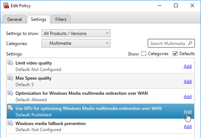The image size is (201, 138).
Task: Open the Settings to show dropdown
Action: click(x=76, y=33)
